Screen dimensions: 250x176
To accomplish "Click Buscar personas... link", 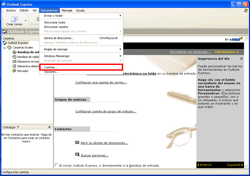I will (95, 155).
